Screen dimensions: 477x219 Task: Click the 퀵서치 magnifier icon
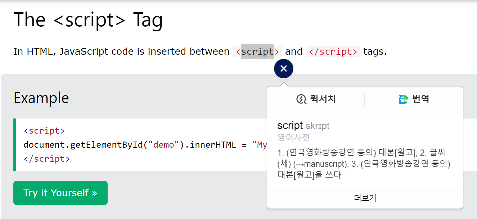click(x=301, y=99)
